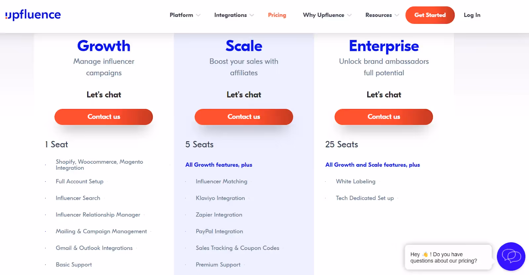Click Contact us under the Growth plan
Screen dimensions: 529x275
[x=103, y=117]
